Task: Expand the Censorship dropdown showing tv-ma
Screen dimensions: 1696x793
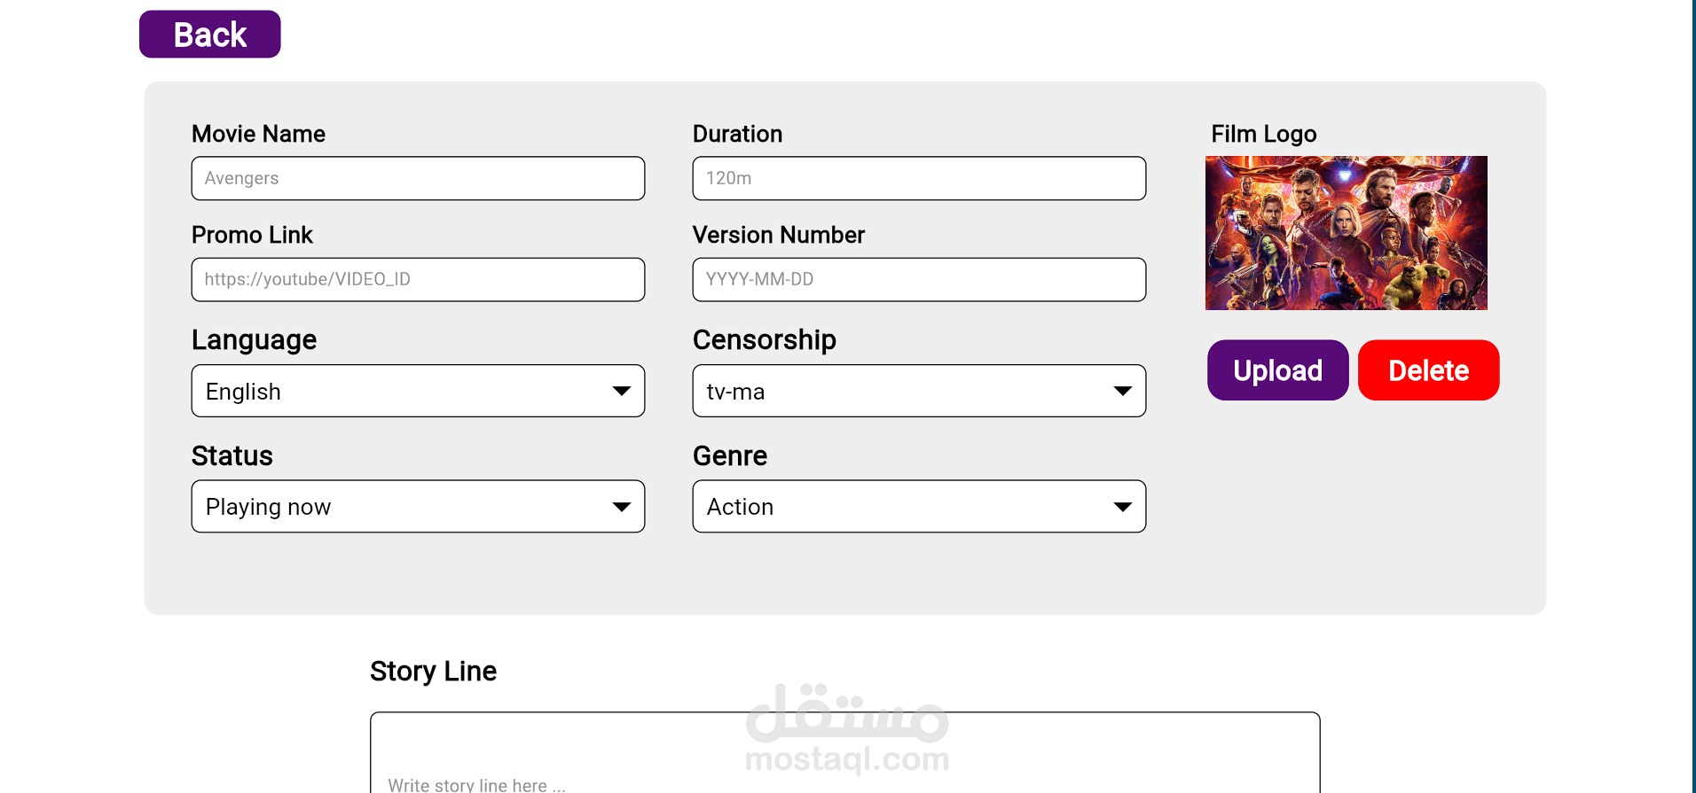Action: coord(919,391)
